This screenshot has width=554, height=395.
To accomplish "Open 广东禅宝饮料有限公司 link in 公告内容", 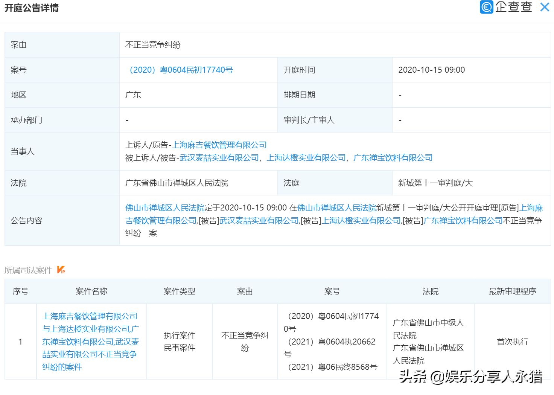I will [x=463, y=221].
